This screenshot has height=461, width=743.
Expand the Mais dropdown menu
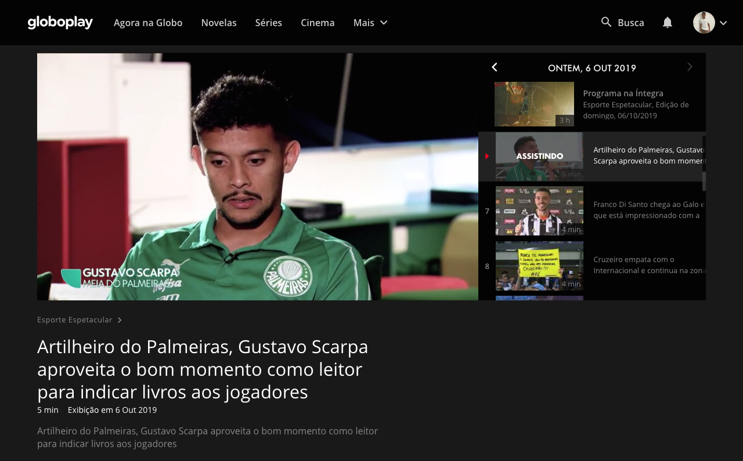point(370,23)
